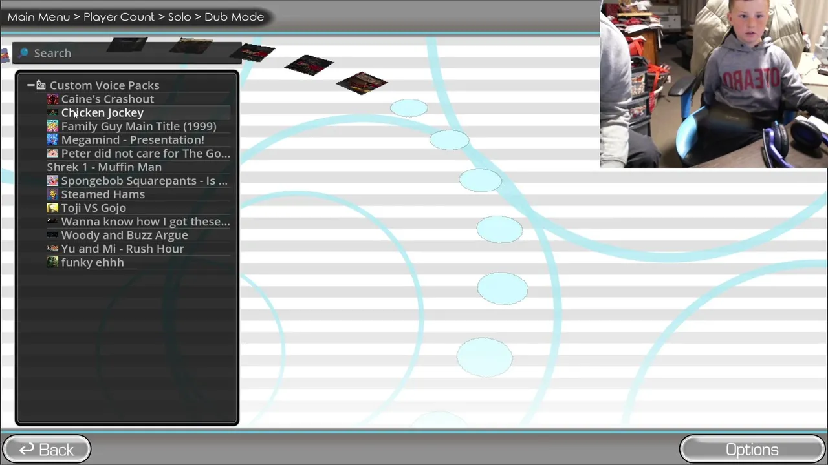Click the icon beside Caine's Crashout
Viewport: 828px width, 465px height.
tap(52, 99)
